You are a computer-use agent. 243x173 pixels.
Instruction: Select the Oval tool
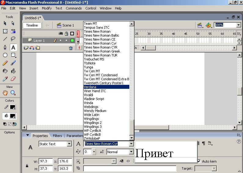click(5, 55)
